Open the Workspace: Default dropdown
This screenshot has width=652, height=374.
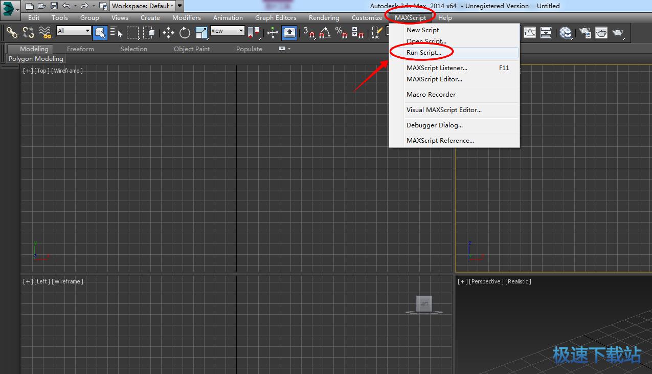[143, 6]
